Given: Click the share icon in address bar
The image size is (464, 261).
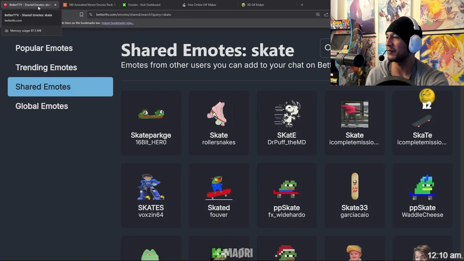Looking at the screenshot, I should click(x=326, y=14).
